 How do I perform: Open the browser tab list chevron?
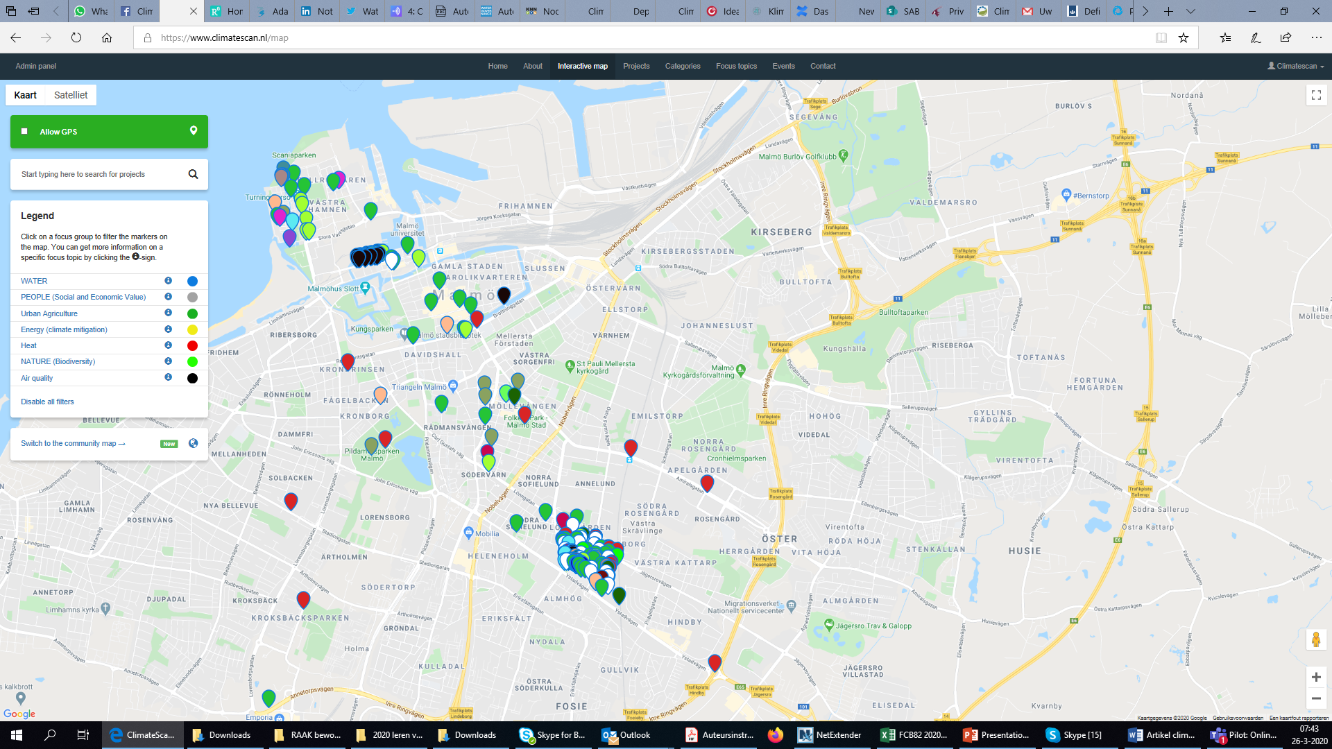tap(1190, 11)
